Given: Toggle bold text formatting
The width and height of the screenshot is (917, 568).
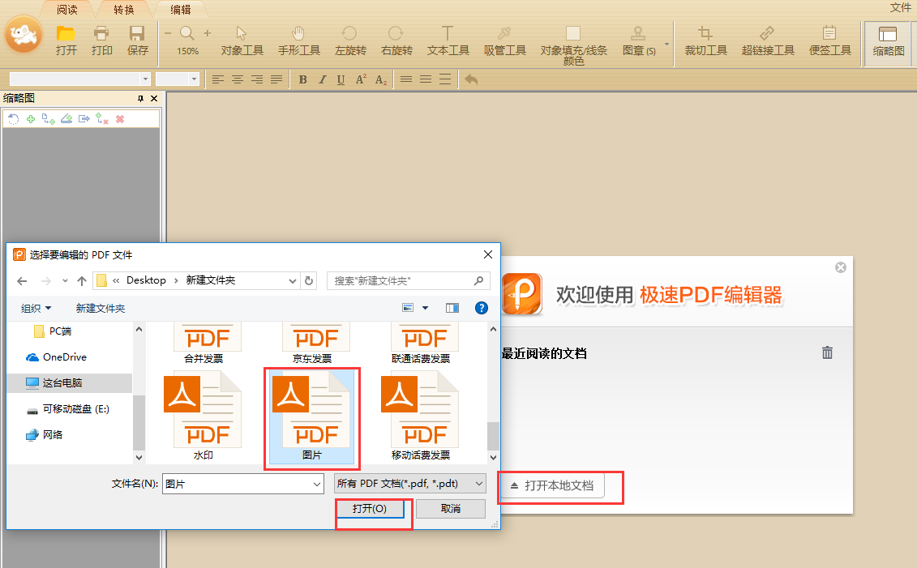Looking at the screenshot, I should pyautogui.click(x=302, y=79).
